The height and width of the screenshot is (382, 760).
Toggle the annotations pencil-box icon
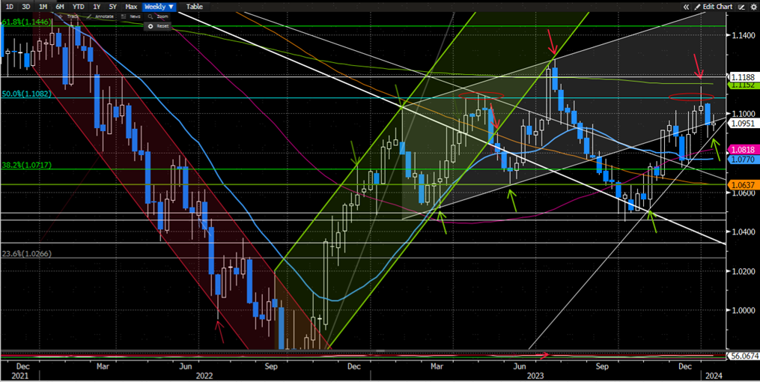pyautogui.click(x=741, y=7)
